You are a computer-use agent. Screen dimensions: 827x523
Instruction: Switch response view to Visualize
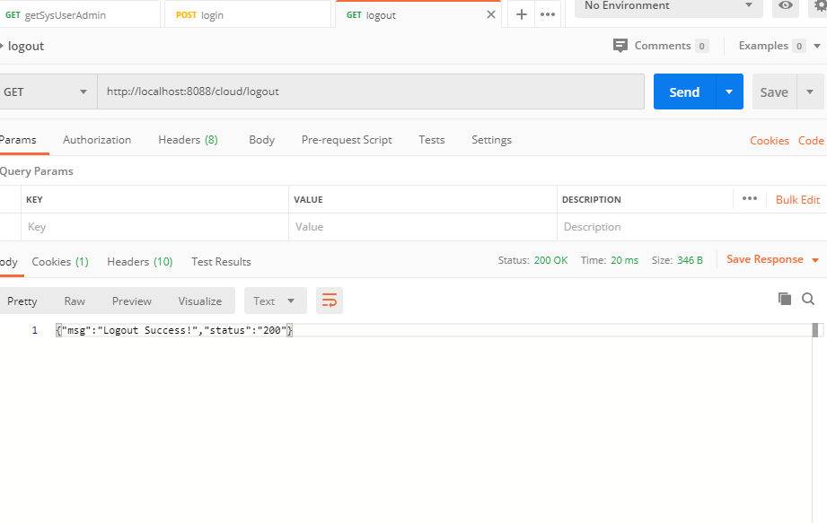(x=199, y=301)
